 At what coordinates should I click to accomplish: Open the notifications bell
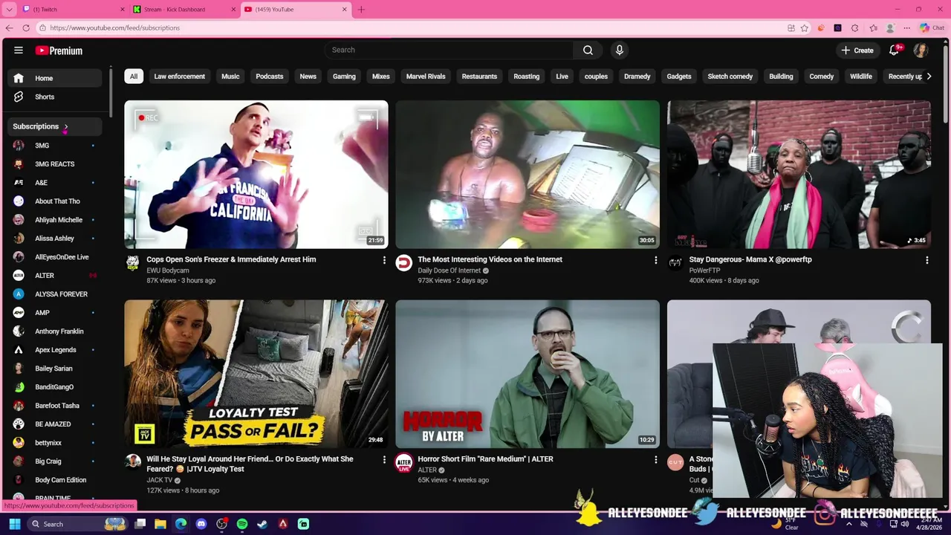[895, 50]
